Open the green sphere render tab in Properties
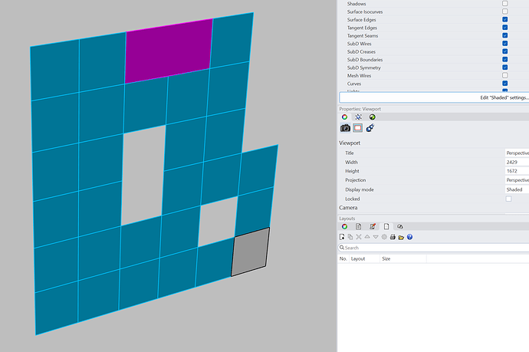Image resolution: width=529 pixels, height=352 pixels. click(x=372, y=117)
